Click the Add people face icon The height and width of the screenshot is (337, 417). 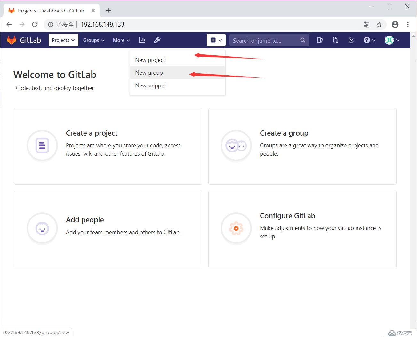pos(42,228)
